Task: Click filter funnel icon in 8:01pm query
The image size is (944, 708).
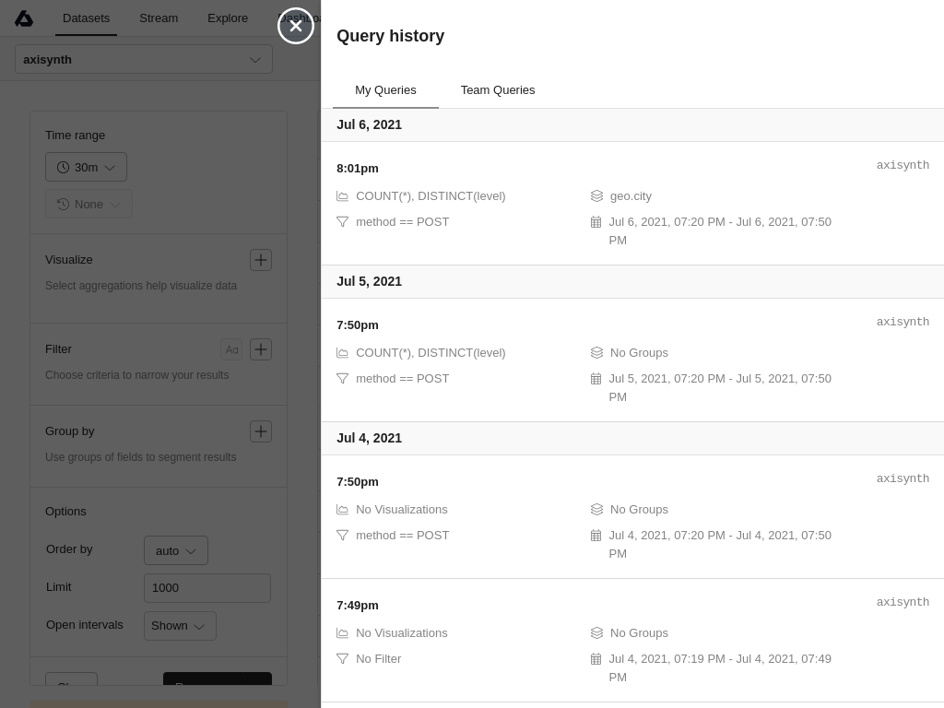Action: click(x=343, y=222)
